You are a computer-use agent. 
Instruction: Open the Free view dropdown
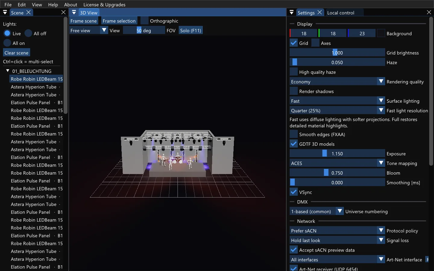click(89, 30)
